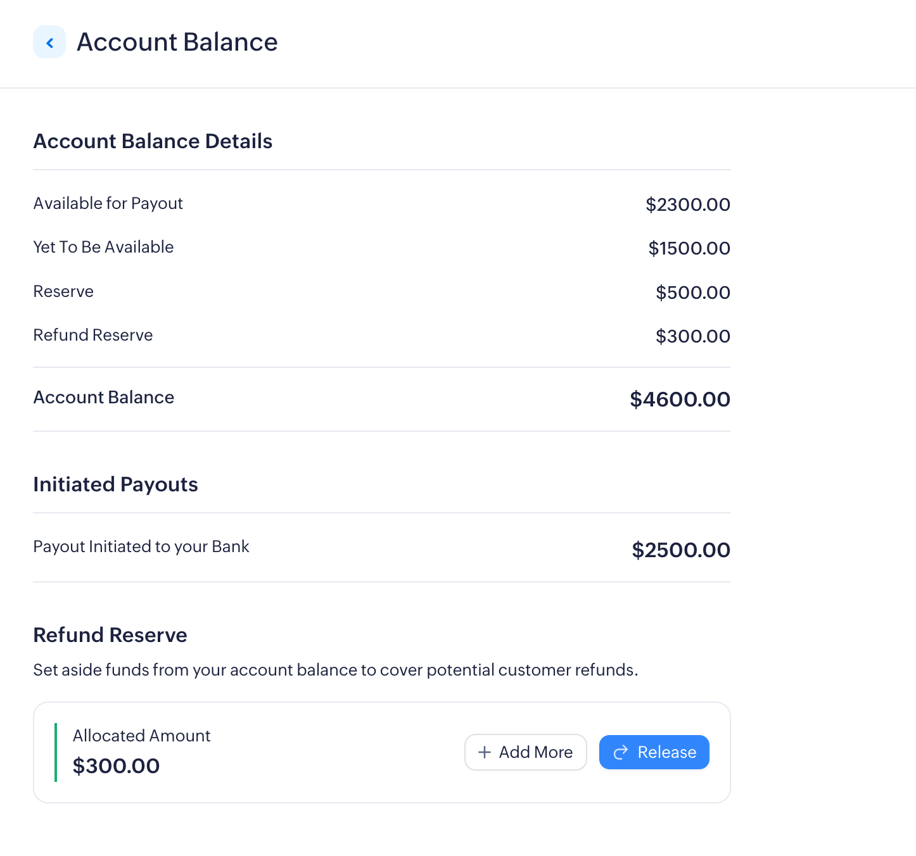The image size is (916, 856).
Task: Select the Refund Reserve row label
Action: (x=93, y=335)
